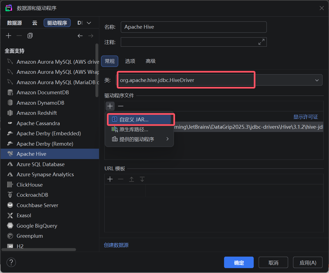Select Apache Hive in driver list
Image resolution: width=329 pixels, height=273 pixels.
coord(50,154)
